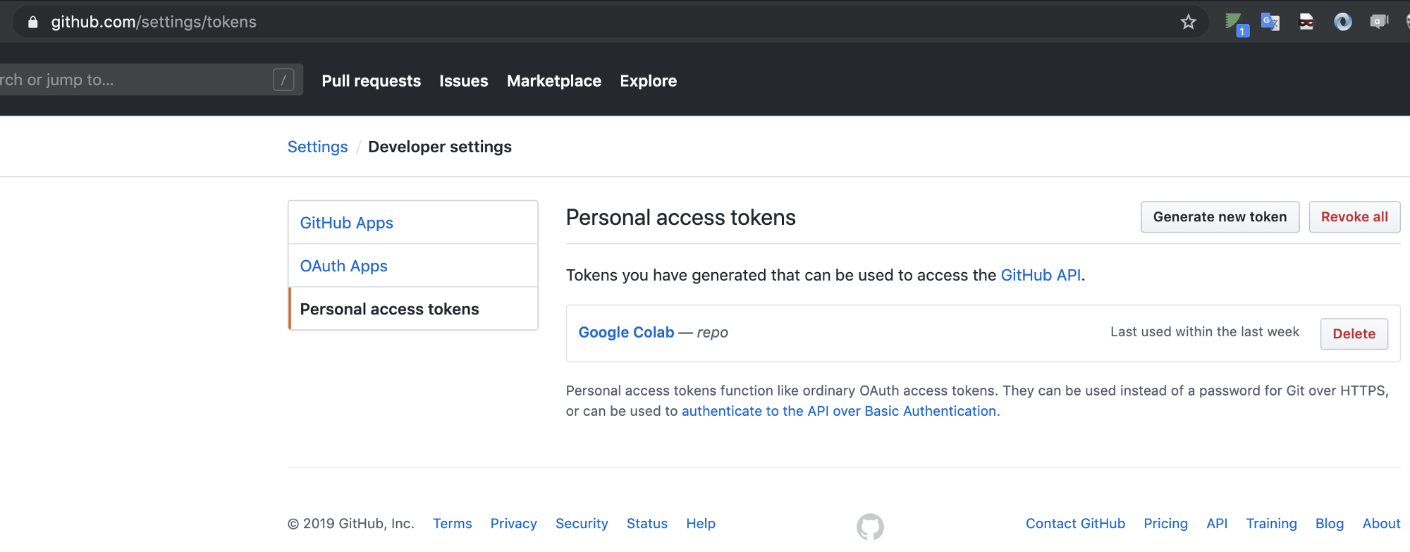Click the blue ring extension icon
The image size is (1410, 552).
tap(1343, 22)
